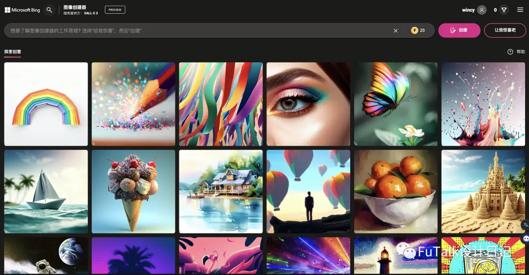The height and width of the screenshot is (275, 529).
Task: Open the purple palm tree thumbnail
Action: pos(133,255)
